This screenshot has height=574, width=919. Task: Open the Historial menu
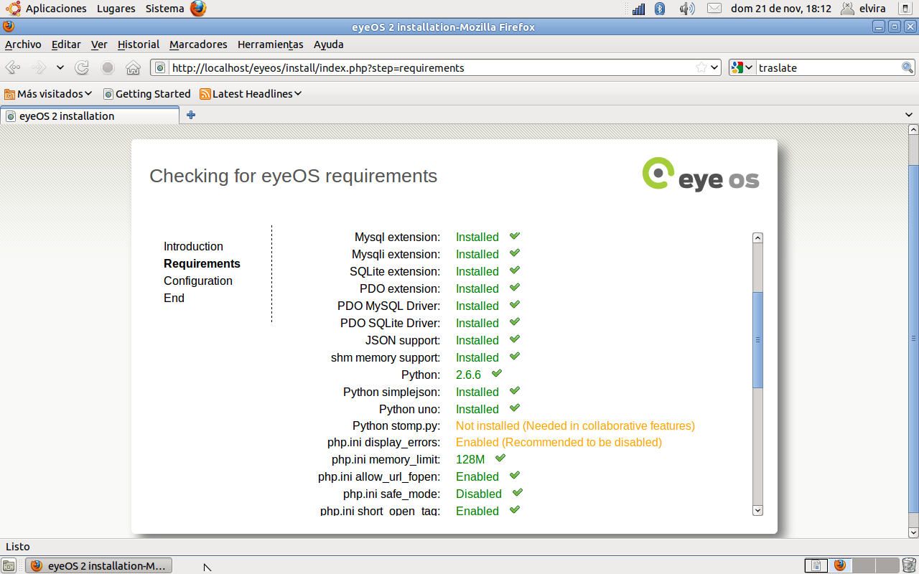(x=139, y=44)
